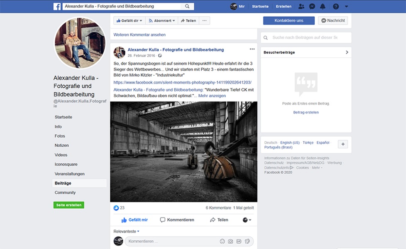Click the search magnifier icon
This screenshot has height=249, width=406.
click(188, 7)
